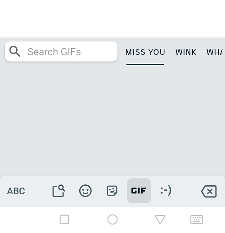Dismiss keyboard with triangle back button

160,220
